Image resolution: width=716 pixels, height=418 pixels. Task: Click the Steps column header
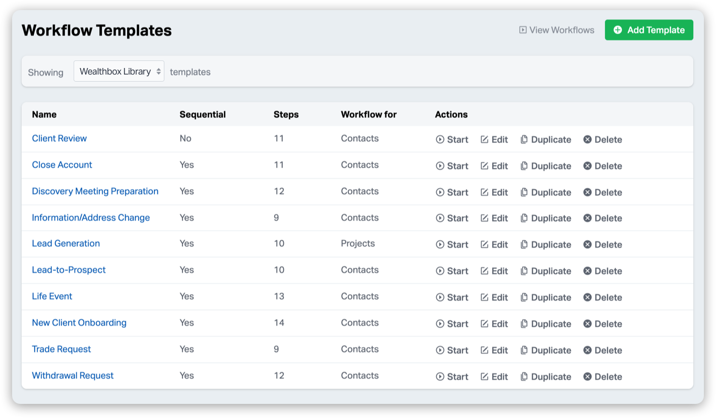click(x=286, y=114)
